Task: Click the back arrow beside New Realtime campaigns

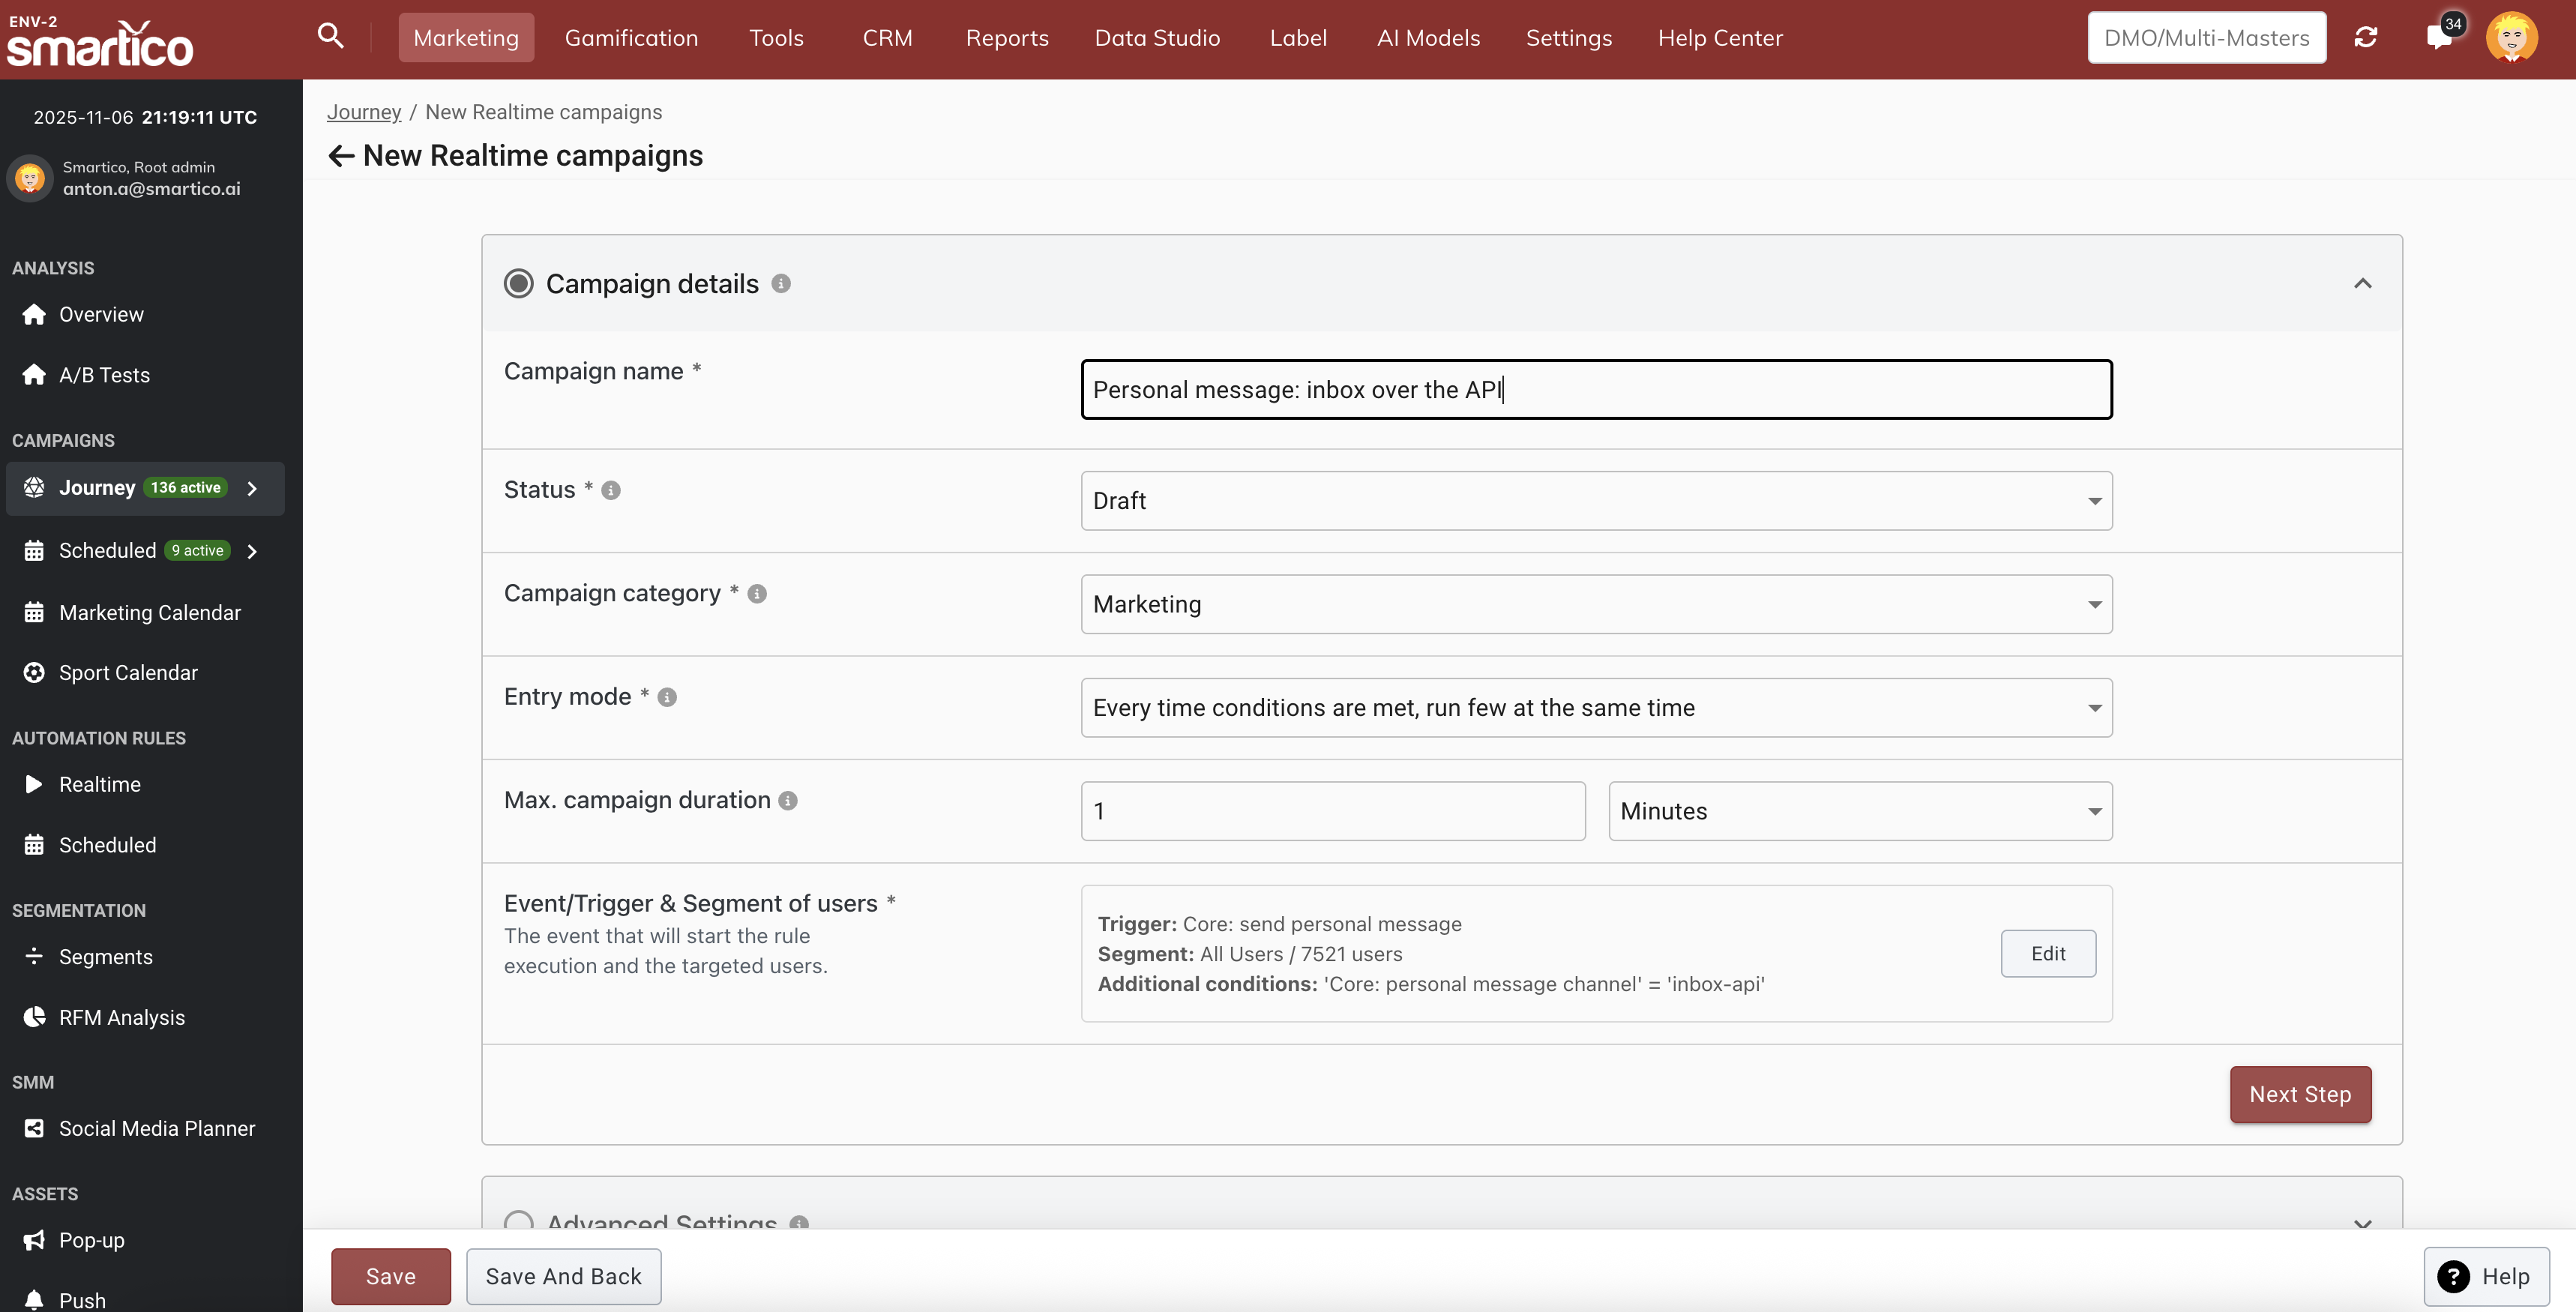Action: click(x=341, y=156)
